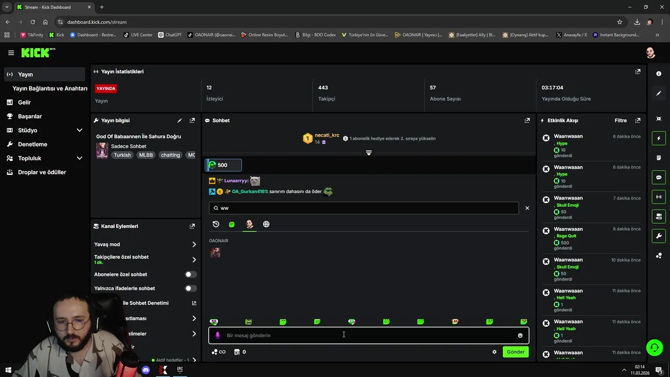Viewport: 670px width, 377px height.
Task: Open the Filtre option in Etkinlik Akışı
Action: click(620, 120)
